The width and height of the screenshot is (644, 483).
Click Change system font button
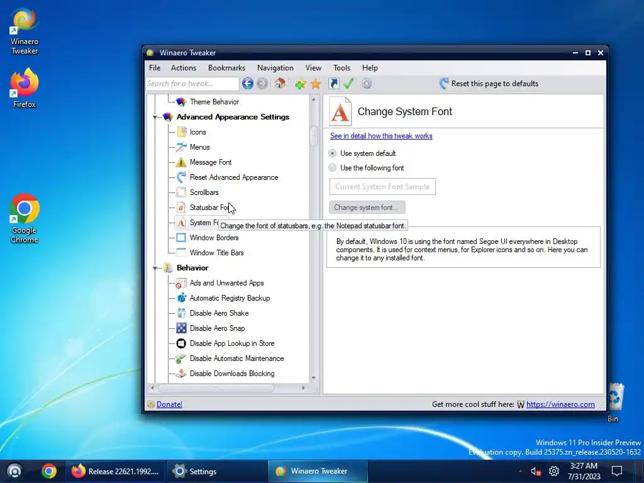point(367,208)
